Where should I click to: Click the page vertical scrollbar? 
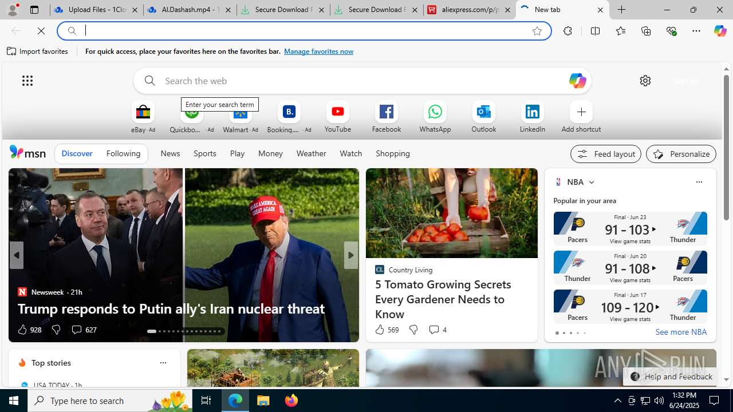[x=726, y=147]
